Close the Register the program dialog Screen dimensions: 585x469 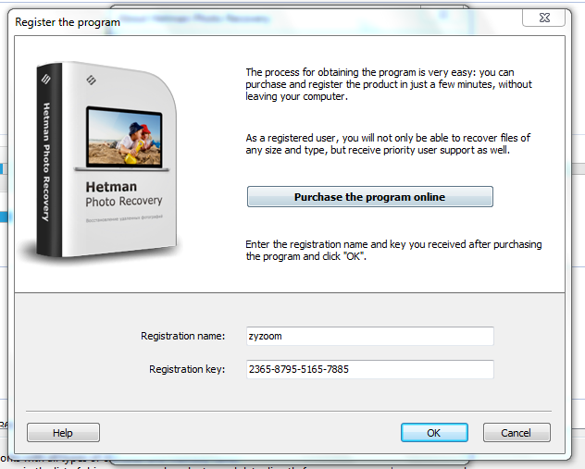tap(544, 18)
